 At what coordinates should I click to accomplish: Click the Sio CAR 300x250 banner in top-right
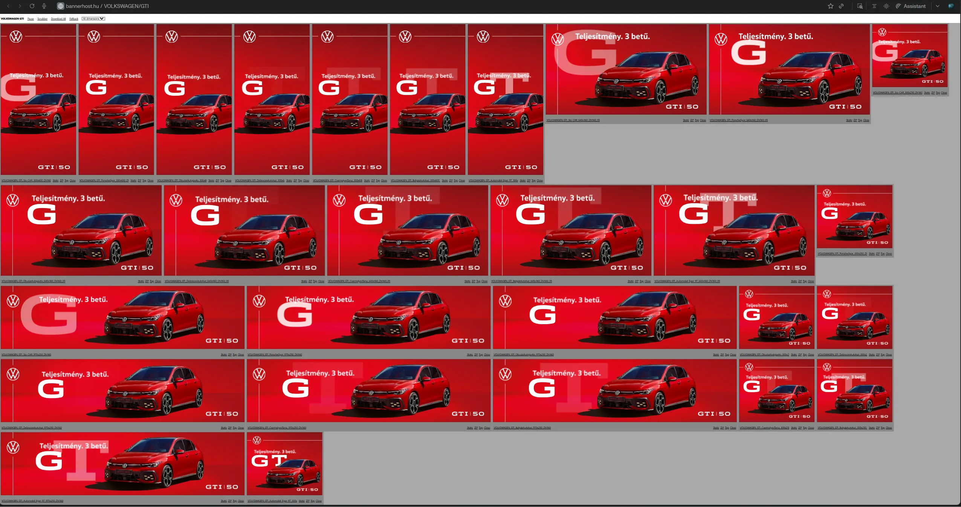(910, 56)
